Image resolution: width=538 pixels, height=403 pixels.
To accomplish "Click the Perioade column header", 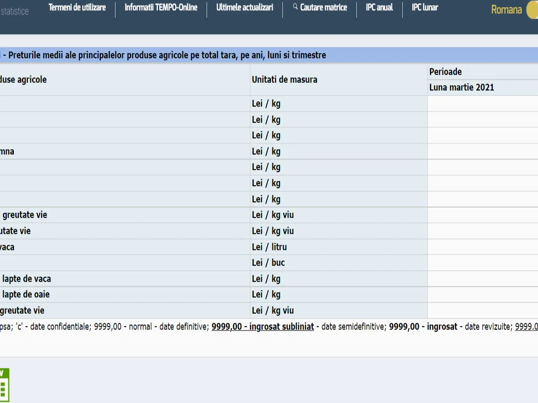I will (x=445, y=72).
